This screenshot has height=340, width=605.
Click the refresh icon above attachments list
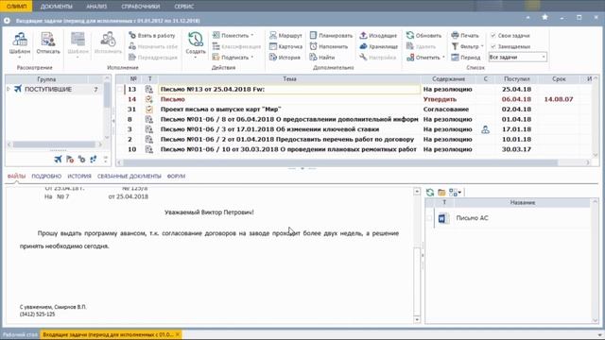[x=430, y=192]
